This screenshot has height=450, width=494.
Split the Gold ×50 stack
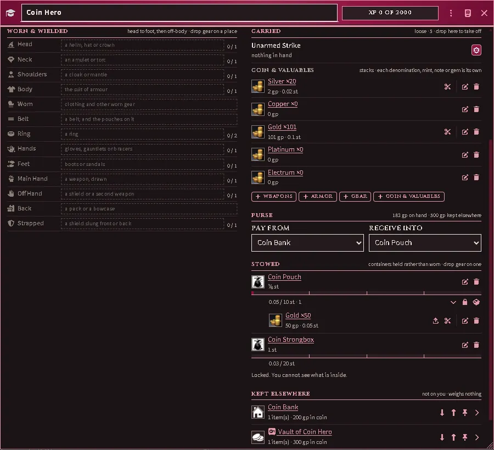tap(447, 321)
